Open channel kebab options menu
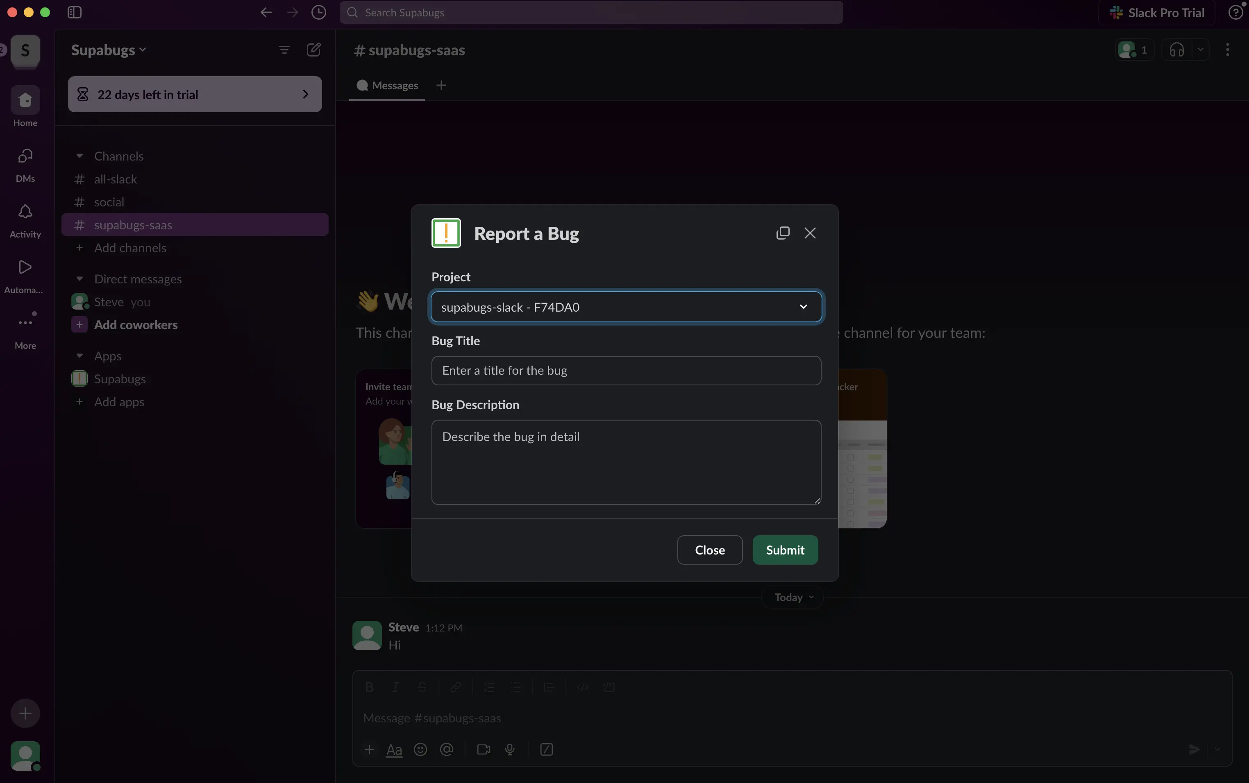1249x783 pixels. click(x=1227, y=50)
